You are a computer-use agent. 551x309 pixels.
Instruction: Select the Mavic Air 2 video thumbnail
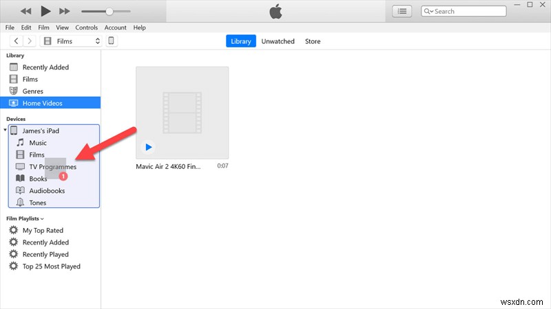click(x=182, y=113)
